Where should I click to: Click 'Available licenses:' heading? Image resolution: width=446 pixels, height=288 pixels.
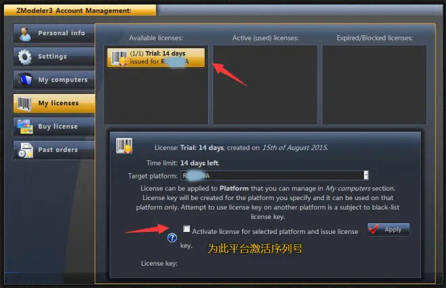156,38
